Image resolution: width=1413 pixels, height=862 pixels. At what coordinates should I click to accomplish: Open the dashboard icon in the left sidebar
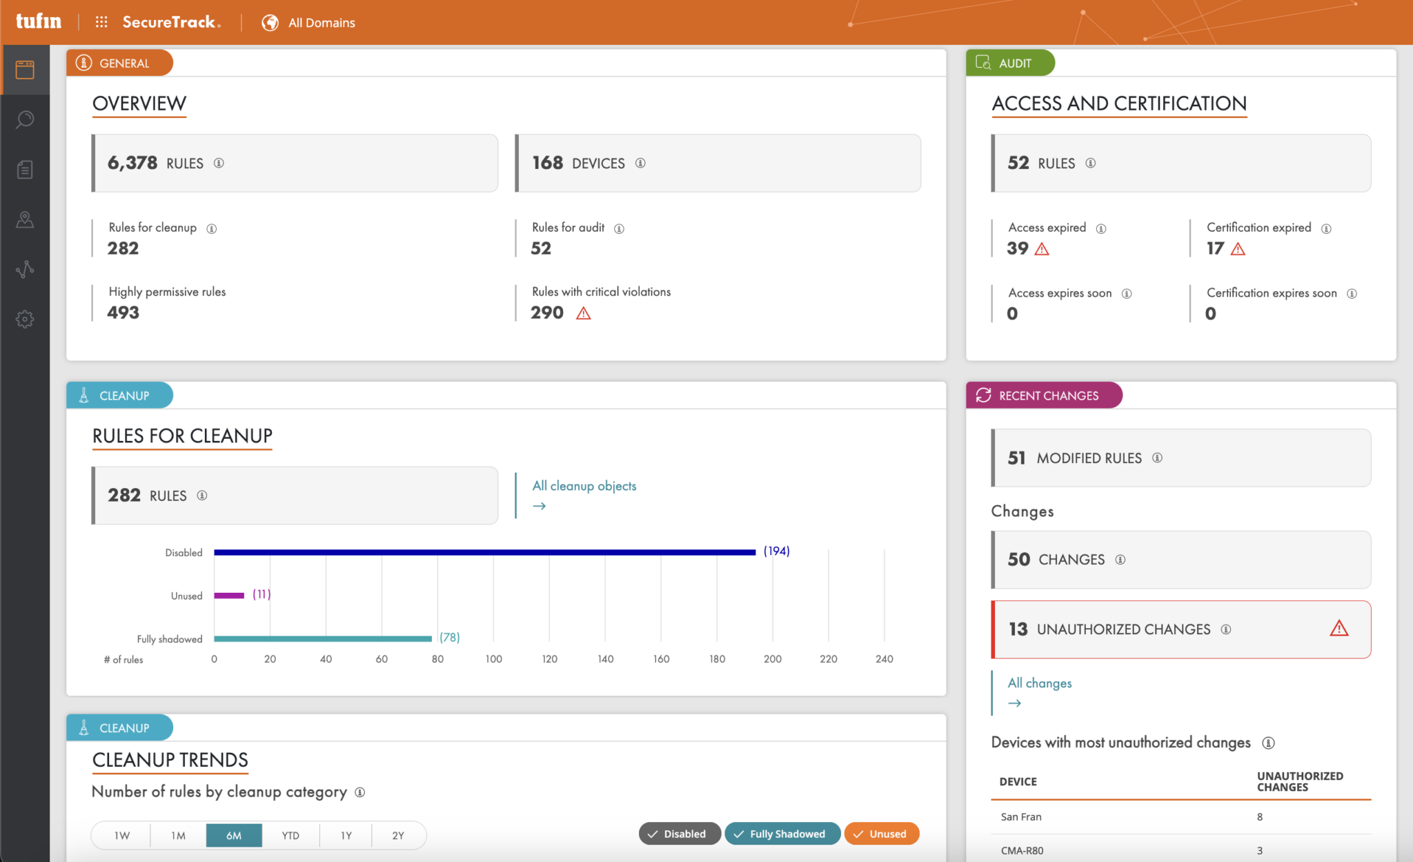[25, 68]
